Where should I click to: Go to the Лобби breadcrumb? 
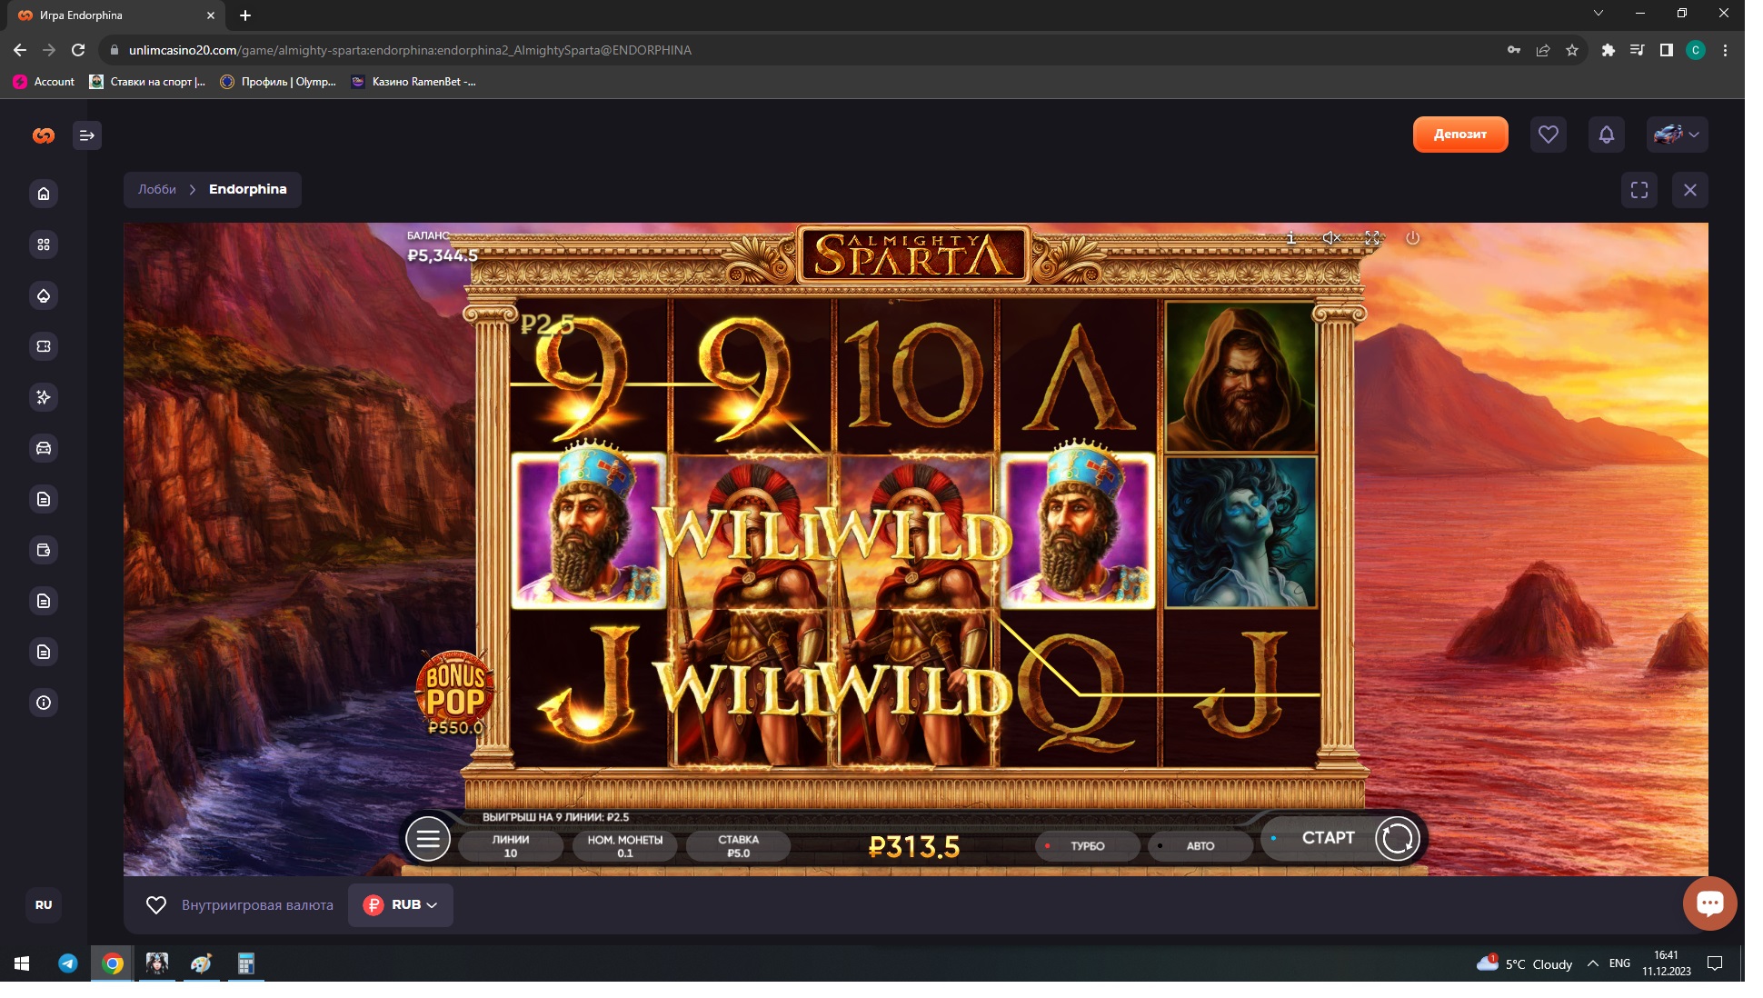[156, 190]
